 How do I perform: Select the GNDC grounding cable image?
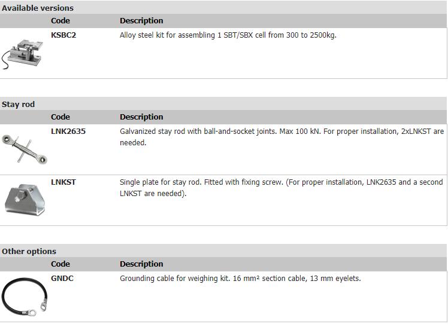click(25, 297)
